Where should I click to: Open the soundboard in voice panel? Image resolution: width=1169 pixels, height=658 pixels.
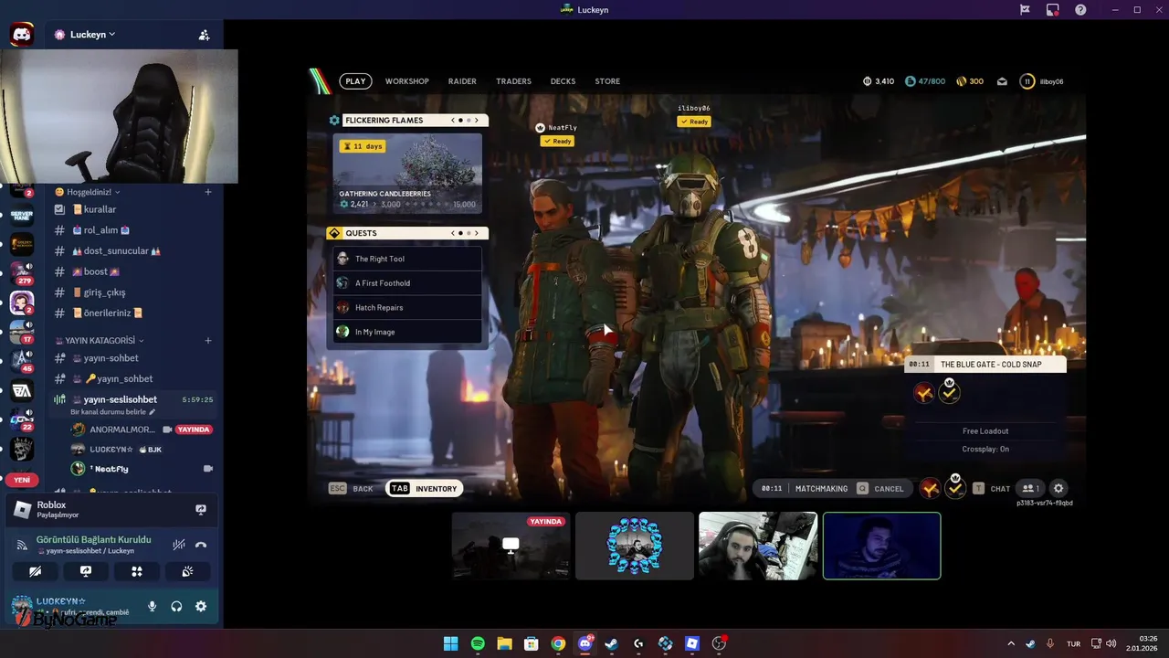click(x=187, y=571)
